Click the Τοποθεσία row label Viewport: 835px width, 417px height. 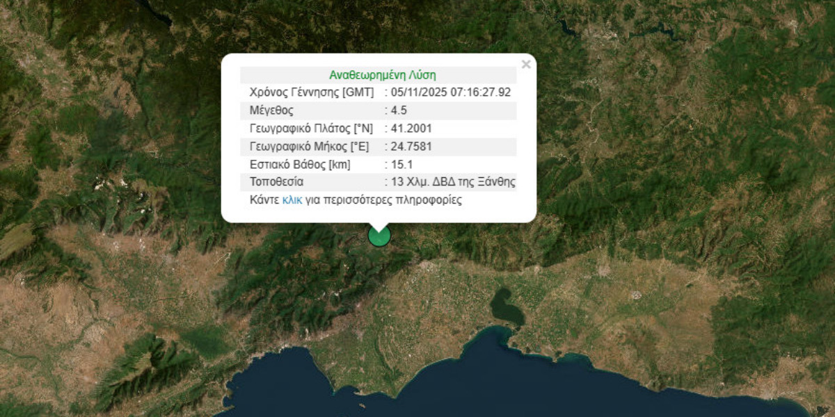tap(276, 182)
